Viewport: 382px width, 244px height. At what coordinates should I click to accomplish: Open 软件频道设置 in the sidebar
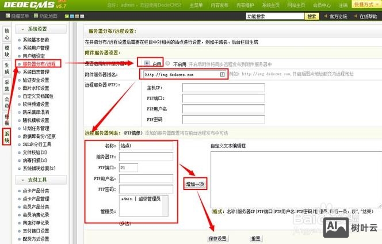(x=36, y=104)
